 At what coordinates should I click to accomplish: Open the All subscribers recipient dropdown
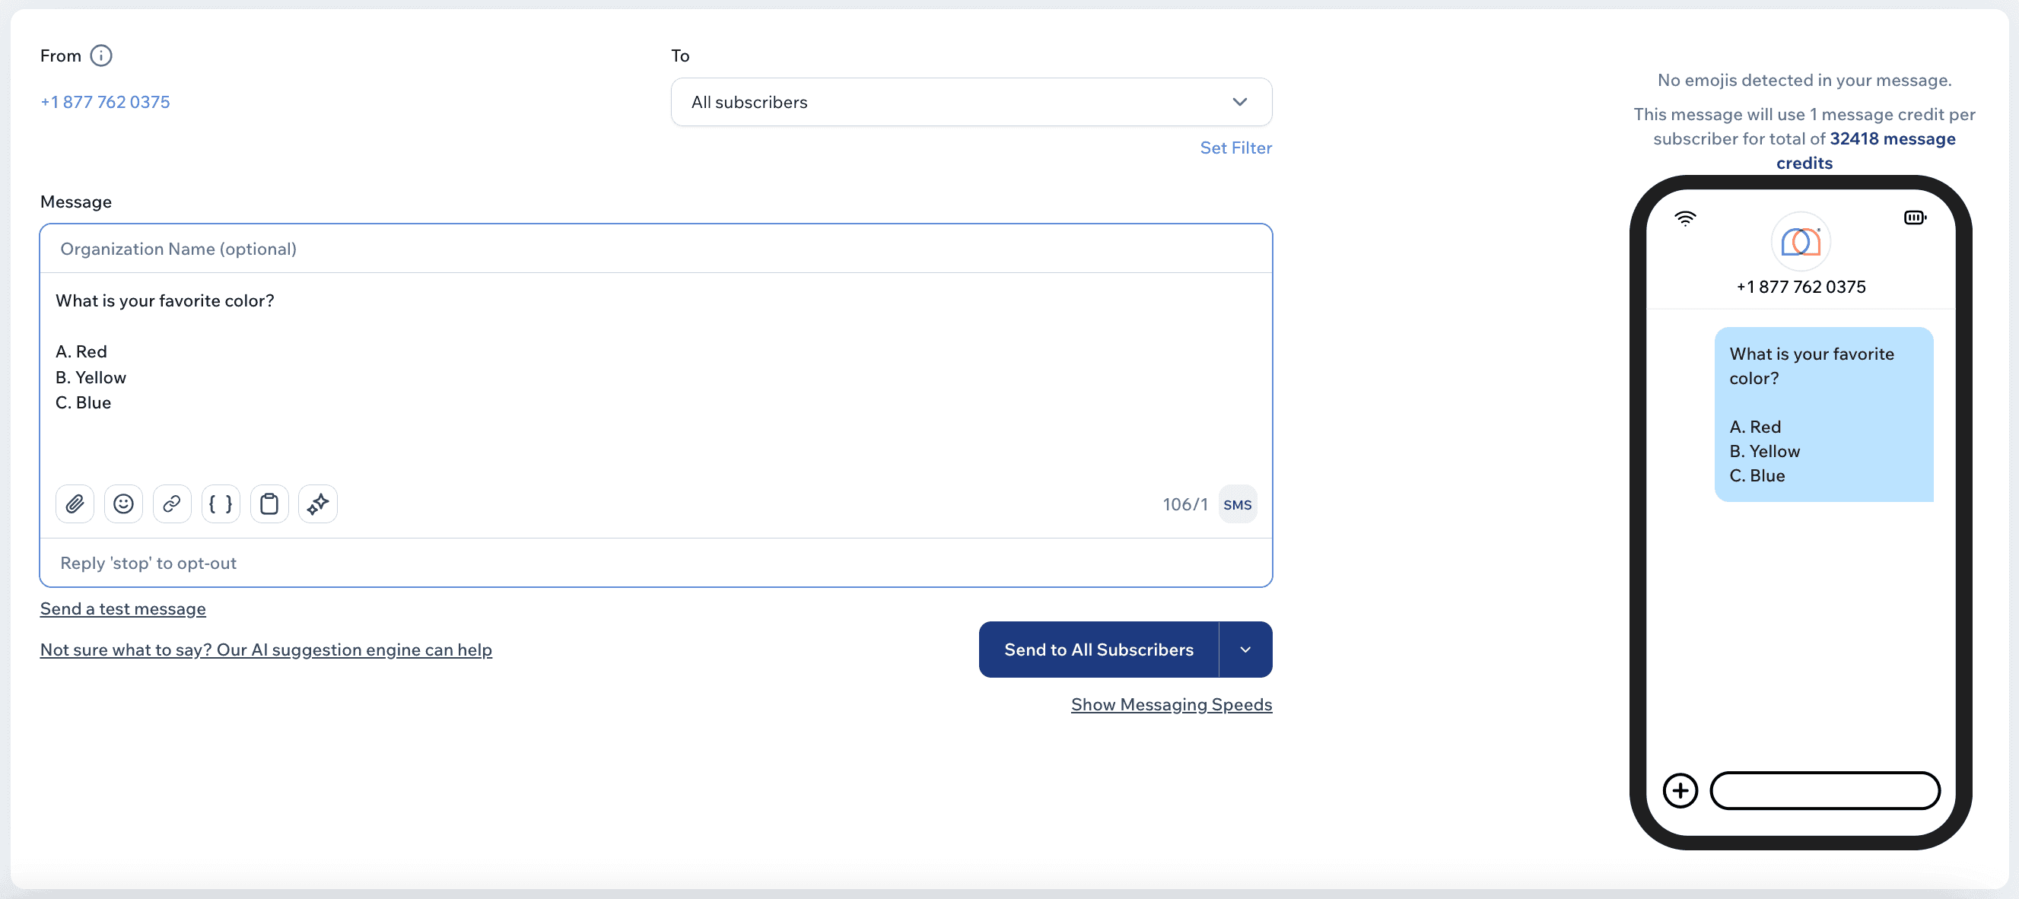(x=970, y=102)
